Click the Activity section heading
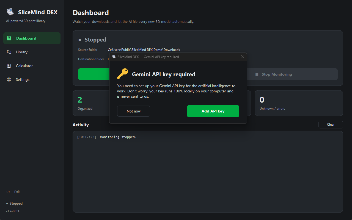The height and width of the screenshot is (220, 352). tap(81, 125)
